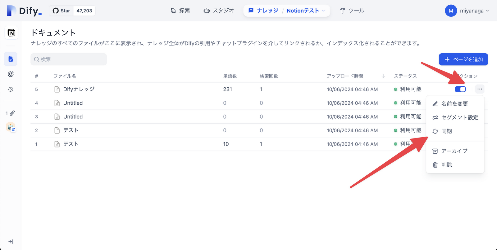Click the 利用可能 status in row 4
The image size is (497, 250).
pos(408,103)
